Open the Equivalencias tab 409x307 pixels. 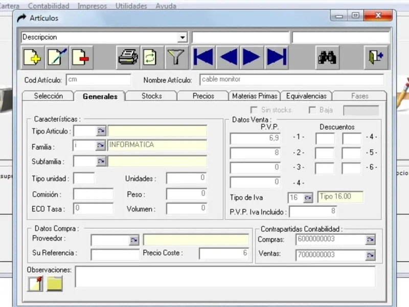click(306, 96)
